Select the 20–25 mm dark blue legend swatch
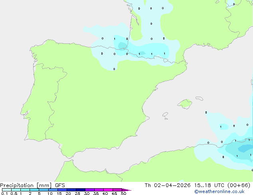The image size is (253, 195). pos(71,190)
